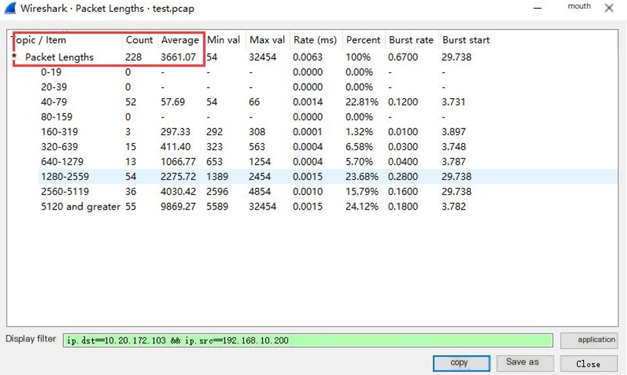This screenshot has height=375, width=627.
Task: Minimize the Packet Lengths window
Action: tap(537, 8)
